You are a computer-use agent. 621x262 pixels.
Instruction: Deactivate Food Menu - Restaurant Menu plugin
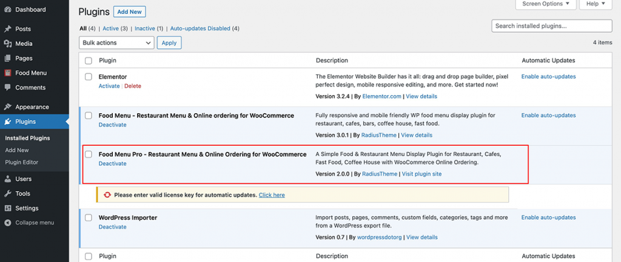point(112,125)
